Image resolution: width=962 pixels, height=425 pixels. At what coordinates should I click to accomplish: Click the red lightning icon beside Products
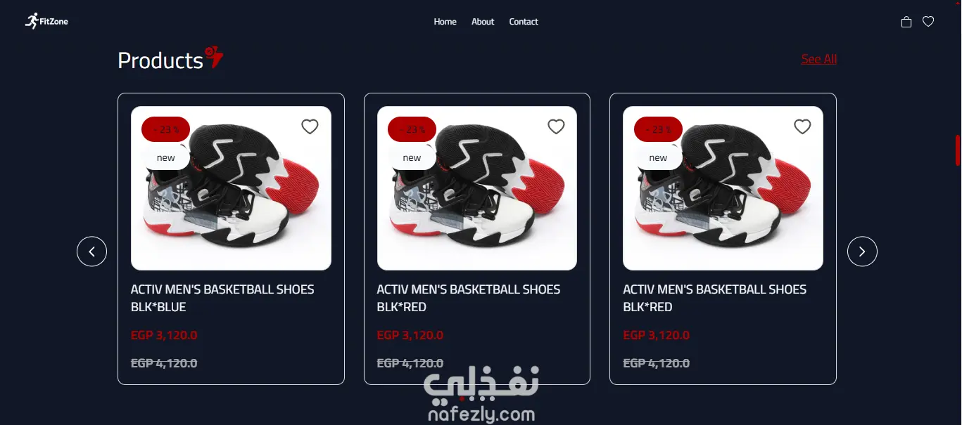(214, 57)
